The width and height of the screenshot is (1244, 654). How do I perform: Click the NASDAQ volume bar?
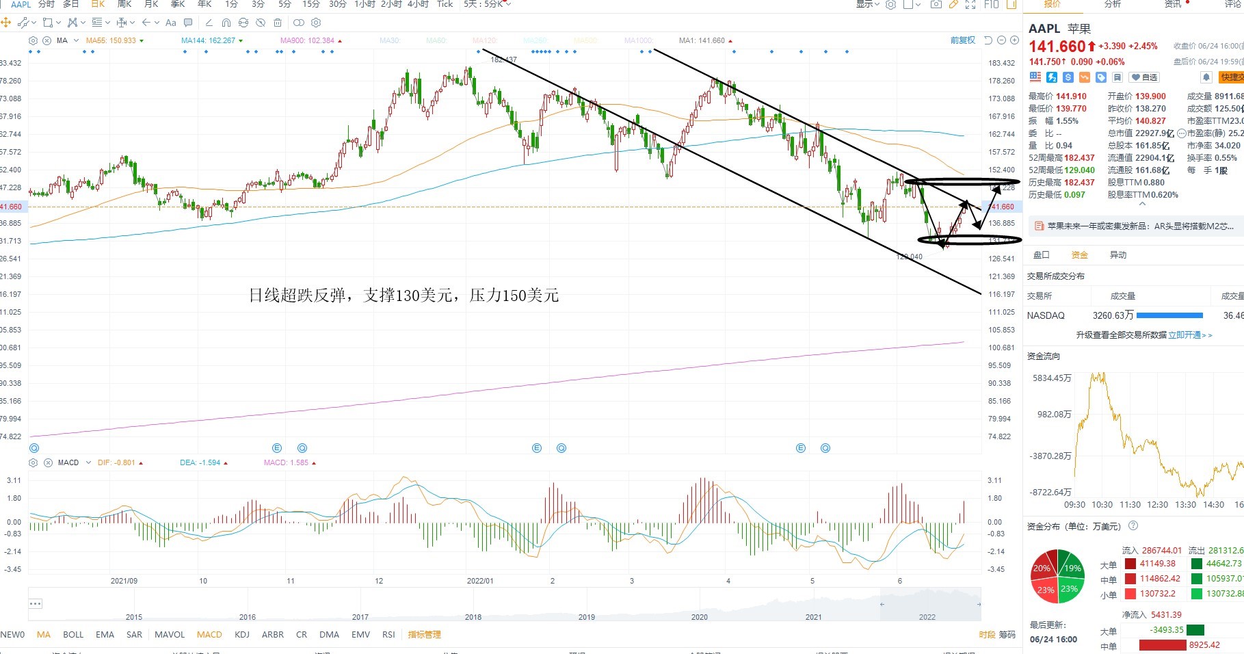1169,315
